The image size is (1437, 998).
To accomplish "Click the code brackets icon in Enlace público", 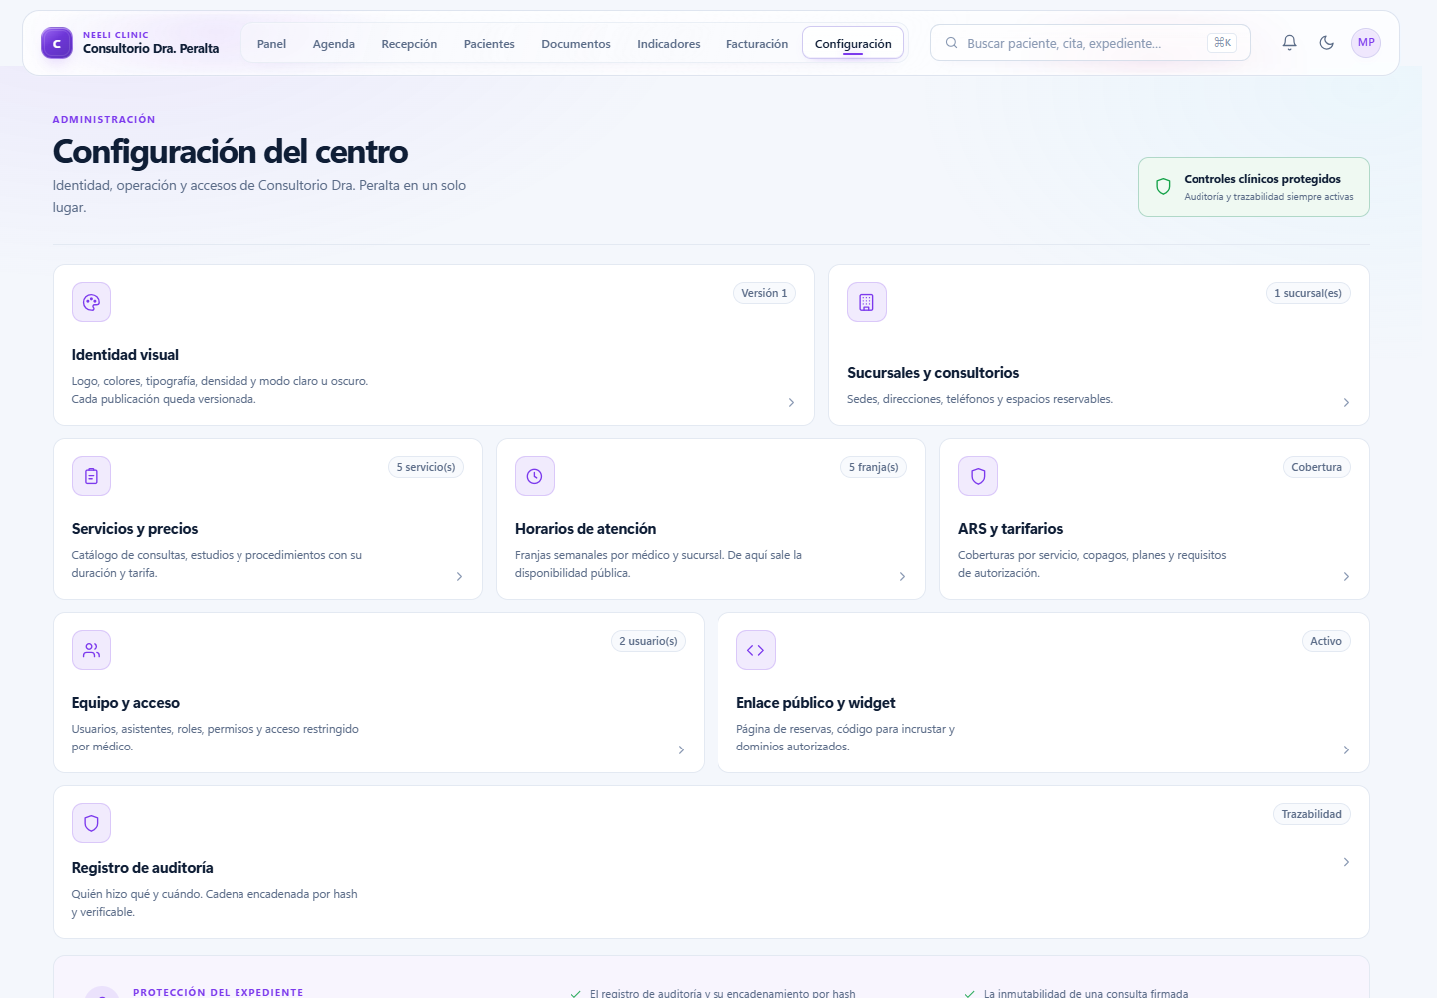I will (755, 650).
